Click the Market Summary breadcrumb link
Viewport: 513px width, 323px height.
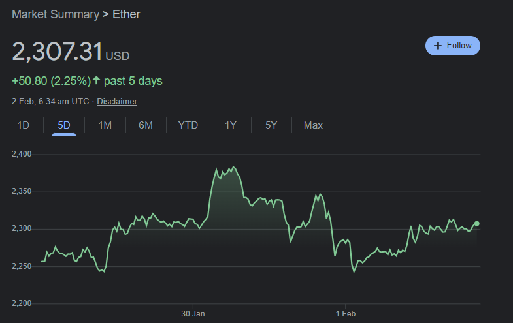55,14
